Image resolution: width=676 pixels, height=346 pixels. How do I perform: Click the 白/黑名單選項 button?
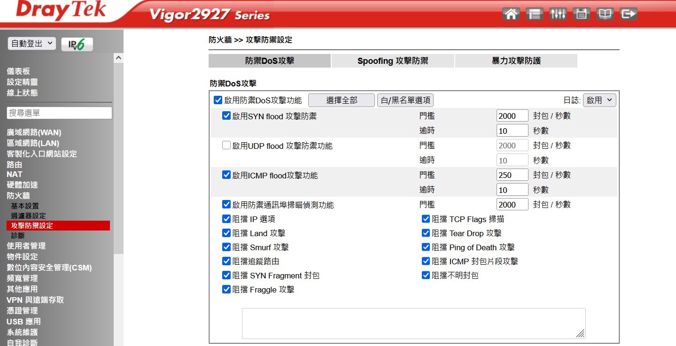pos(405,100)
